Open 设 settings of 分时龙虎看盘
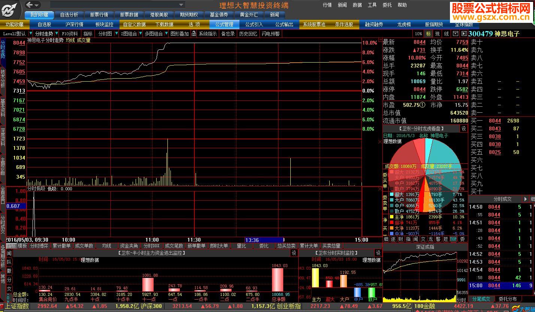Viewport: 535px width, 312px height. point(463,128)
